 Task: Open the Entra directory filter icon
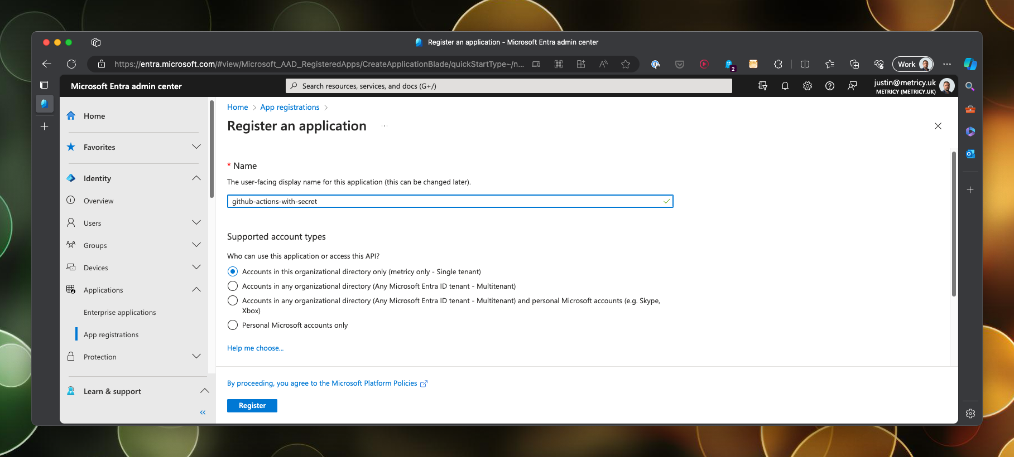tap(763, 86)
